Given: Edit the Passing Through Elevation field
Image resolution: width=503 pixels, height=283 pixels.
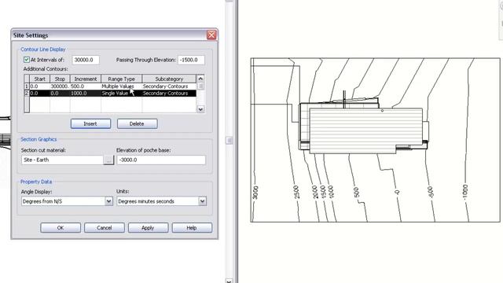Looking at the screenshot, I should pyautogui.click(x=191, y=60).
